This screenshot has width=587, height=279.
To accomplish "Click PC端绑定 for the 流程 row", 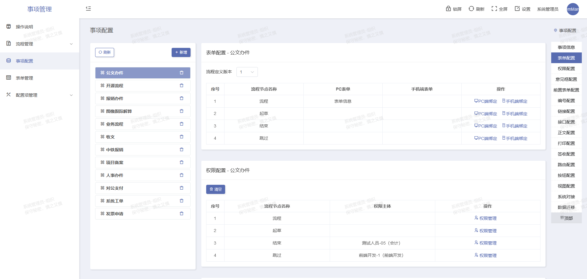I will point(486,101).
